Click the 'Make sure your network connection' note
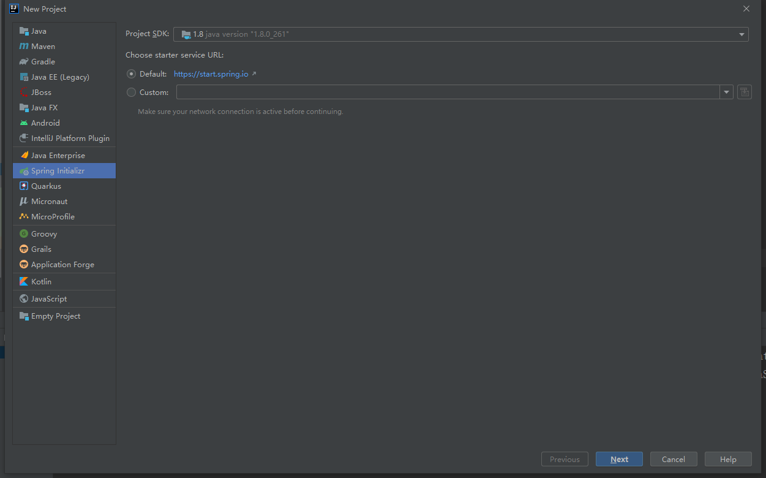This screenshot has width=766, height=478. coord(241,112)
